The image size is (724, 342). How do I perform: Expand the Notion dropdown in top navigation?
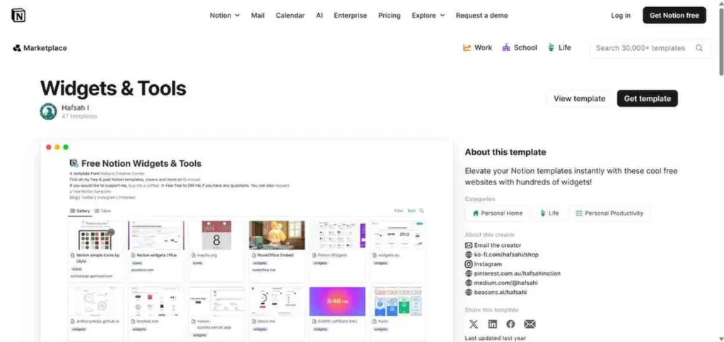coord(225,16)
